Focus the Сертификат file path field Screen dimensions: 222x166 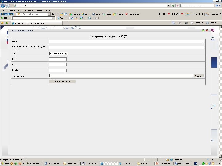[121, 76]
